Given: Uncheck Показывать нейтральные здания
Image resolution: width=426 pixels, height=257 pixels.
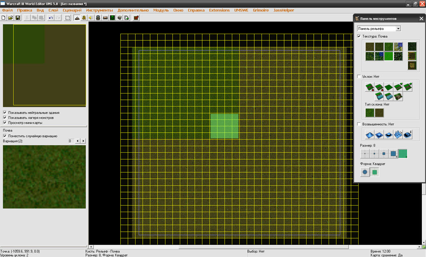Looking at the screenshot, I should [5, 112].
